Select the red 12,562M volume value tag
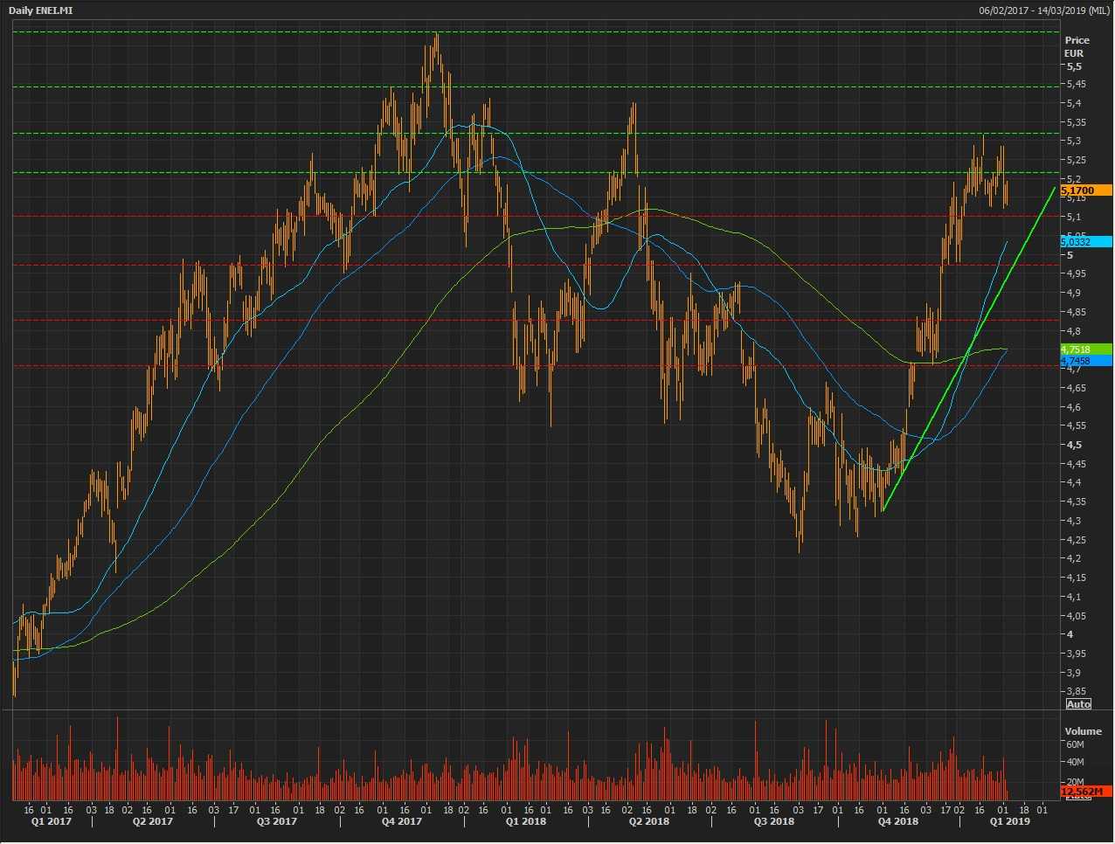The height and width of the screenshot is (844, 1115). point(1085,792)
